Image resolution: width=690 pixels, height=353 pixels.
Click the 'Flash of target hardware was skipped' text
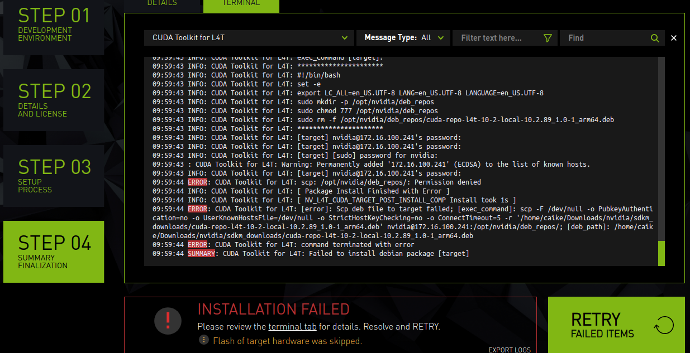tap(287, 341)
